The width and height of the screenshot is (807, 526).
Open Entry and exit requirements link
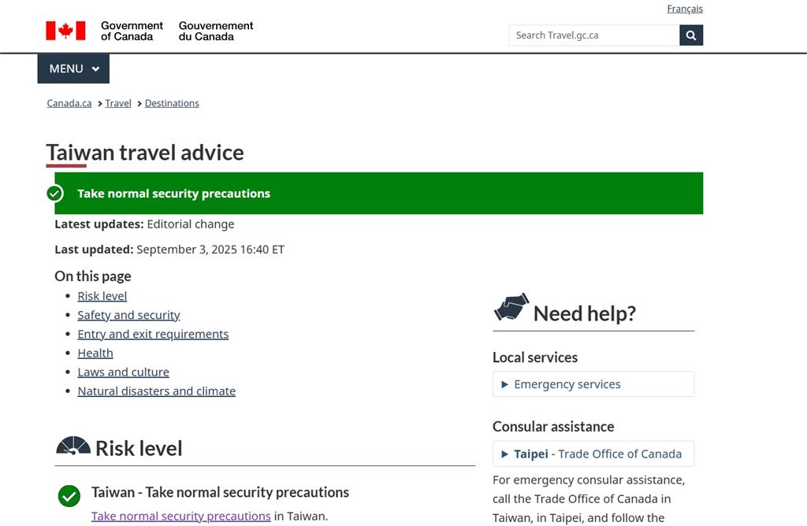(153, 334)
